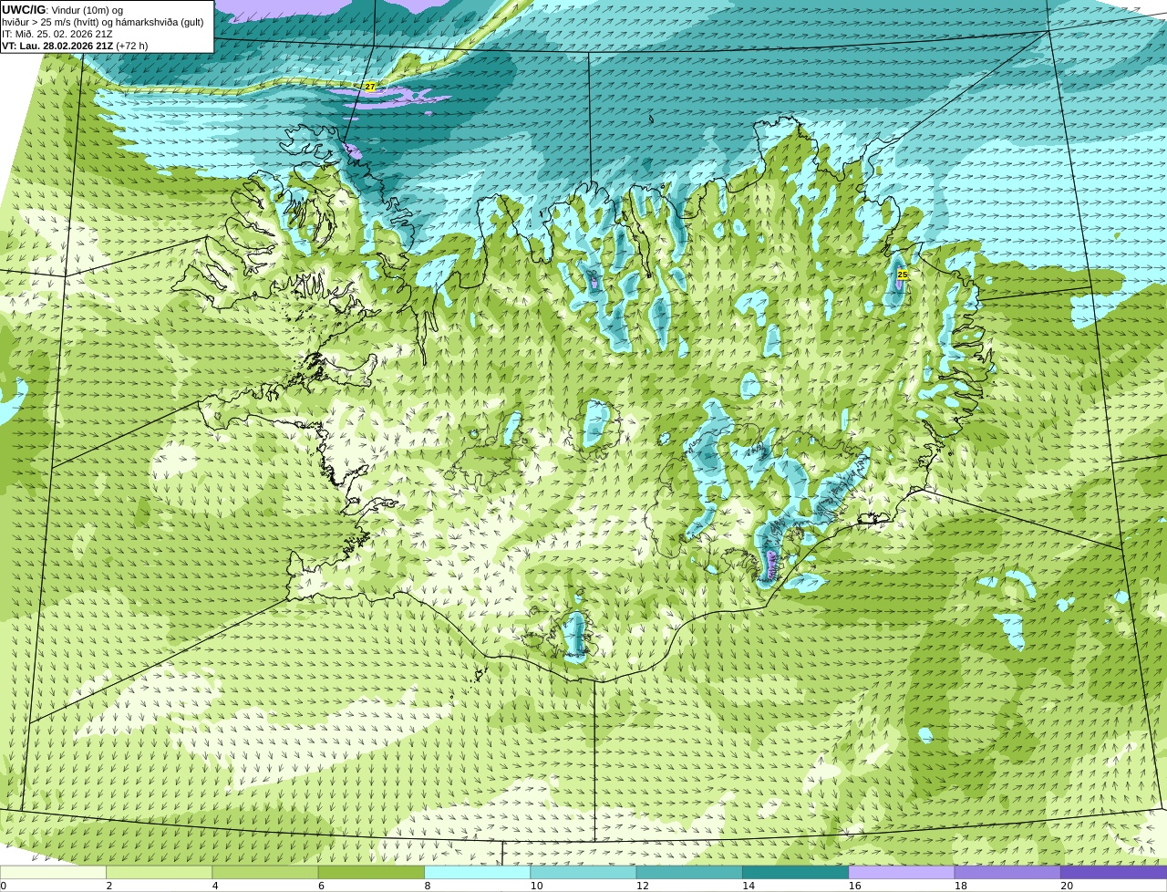Select the 4–6 m/s green swatch
1167x892 pixels.
pos(265,872)
